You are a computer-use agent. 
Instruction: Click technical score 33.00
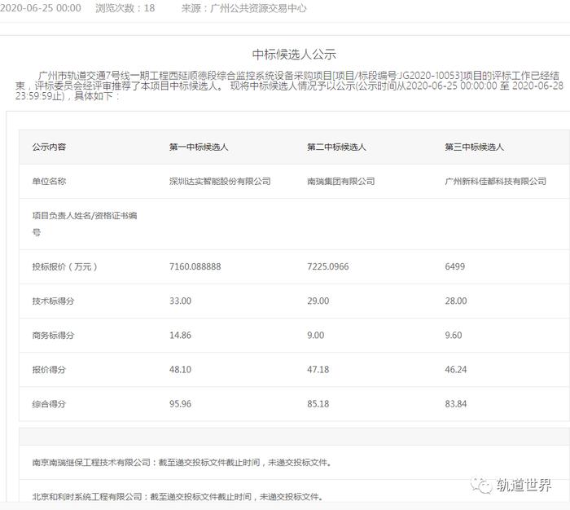coord(180,301)
